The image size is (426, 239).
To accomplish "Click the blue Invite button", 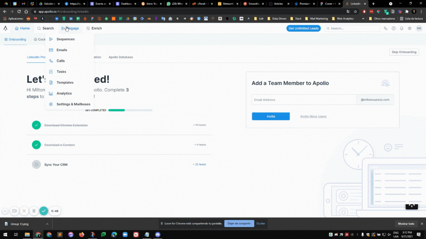I will click(271, 116).
